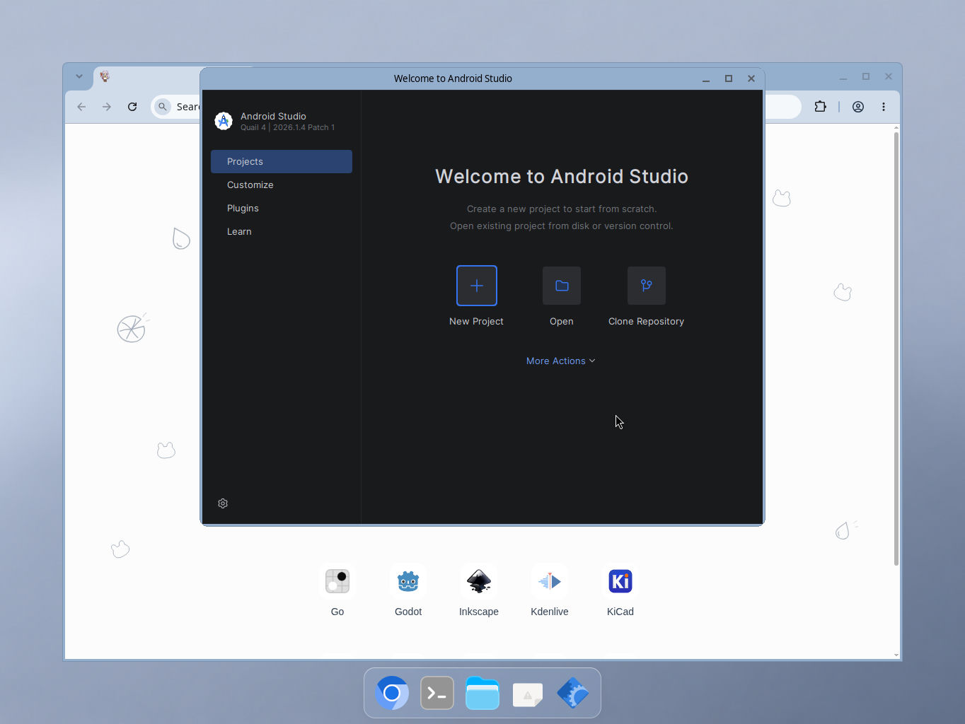Screen dimensions: 965x724
Task: Open the Kdenlive shortcut icon
Action: 550,581
